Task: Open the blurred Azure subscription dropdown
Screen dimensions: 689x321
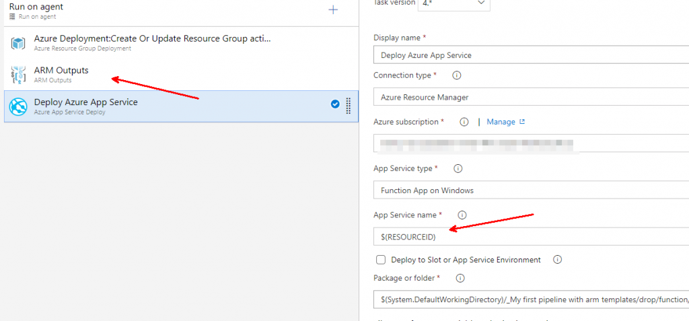Action: pos(532,143)
